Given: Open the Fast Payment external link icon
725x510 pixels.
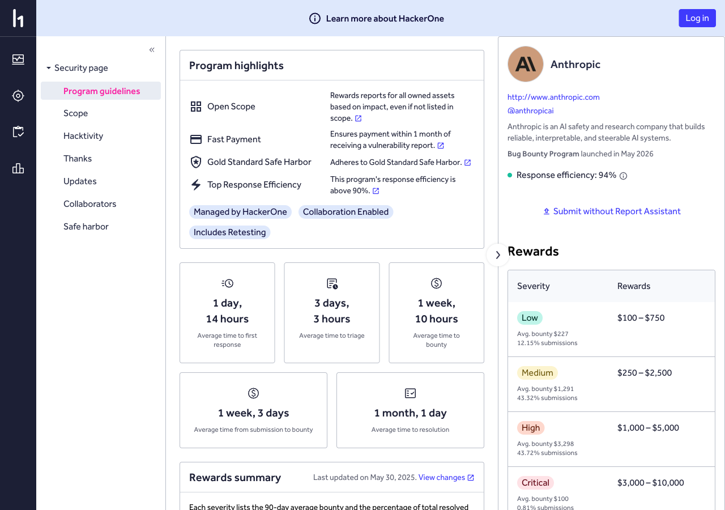Looking at the screenshot, I should [441, 146].
